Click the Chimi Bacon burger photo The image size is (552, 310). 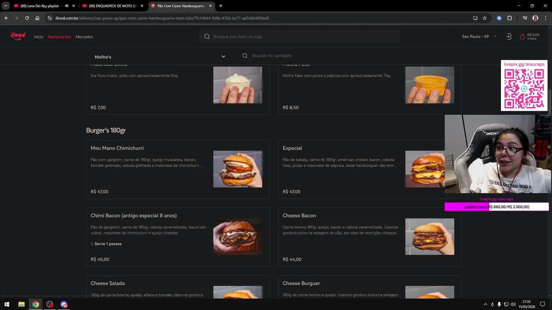point(238,236)
